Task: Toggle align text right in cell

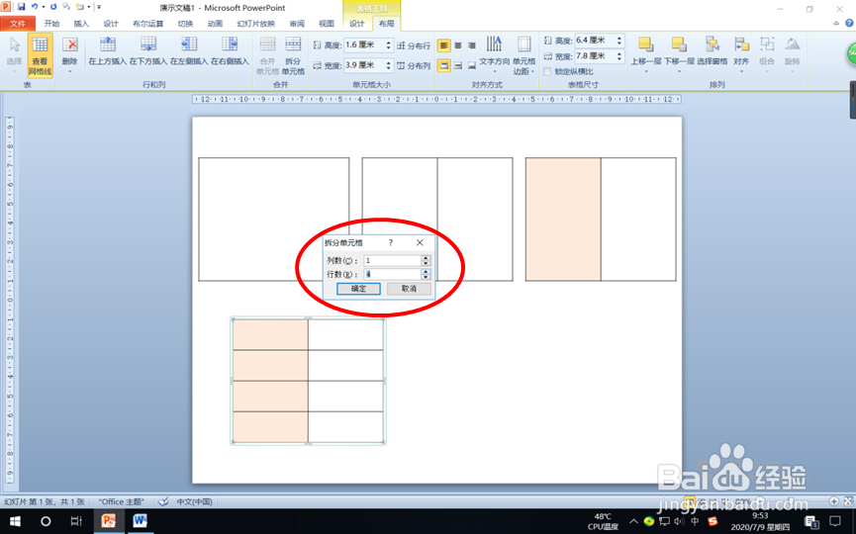Action: click(472, 45)
